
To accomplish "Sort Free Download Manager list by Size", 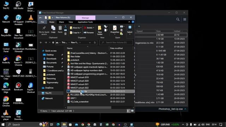I will (158, 31).
